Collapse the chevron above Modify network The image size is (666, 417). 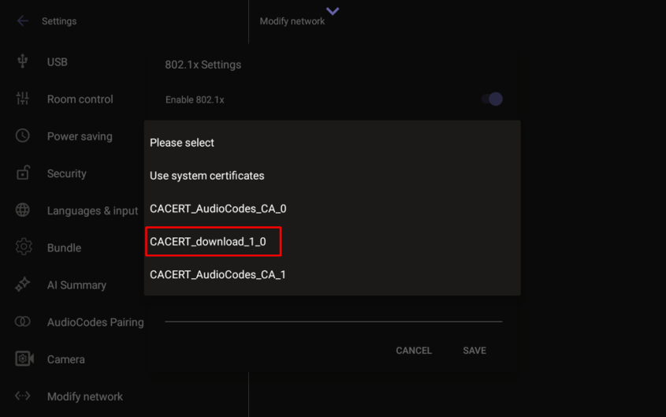click(x=333, y=11)
